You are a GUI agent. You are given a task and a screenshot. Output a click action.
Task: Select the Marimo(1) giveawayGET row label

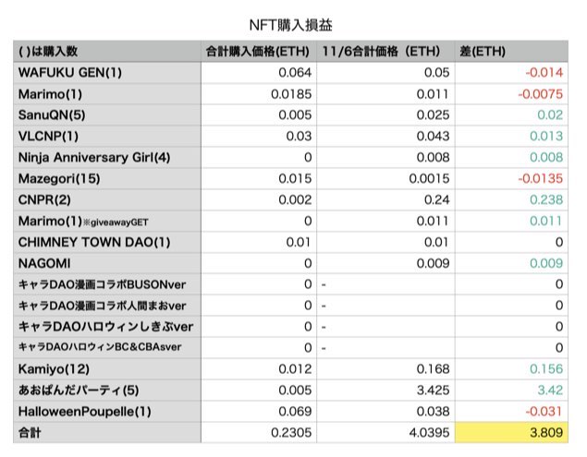[x=83, y=222]
